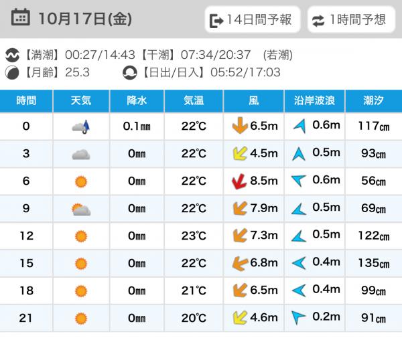The image size is (402, 338).
Task: Click the wave direction arrow at hour 21
Action: [298, 318]
